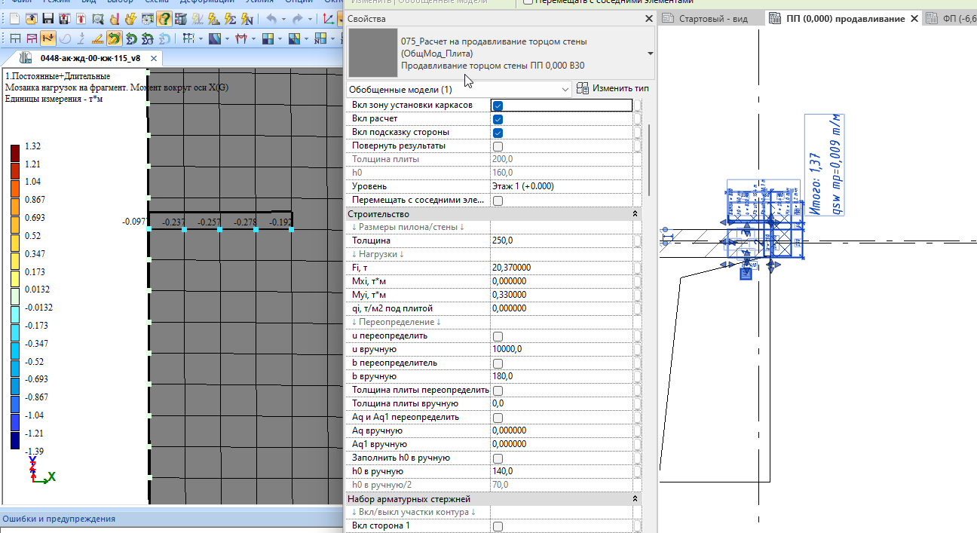The height and width of the screenshot is (533, 977).
Task: Open the magnifier preview icon in toolbar
Action: point(97,18)
